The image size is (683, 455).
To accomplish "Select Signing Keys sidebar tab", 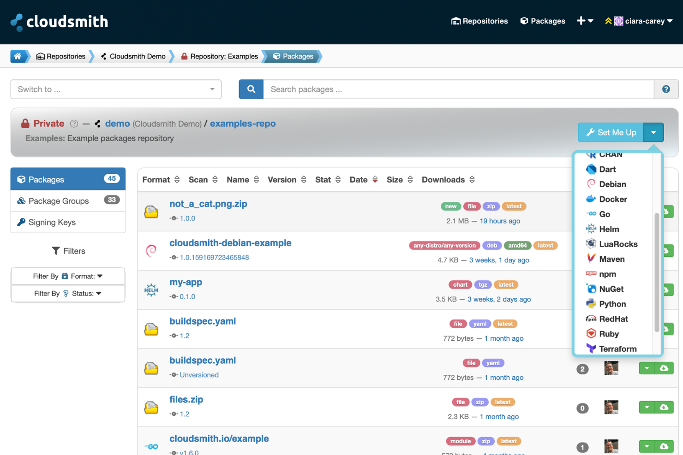I will (x=68, y=222).
